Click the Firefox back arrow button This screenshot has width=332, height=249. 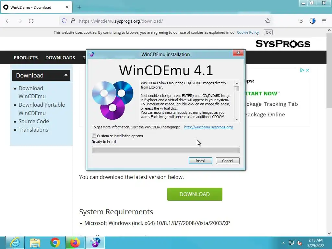point(8,21)
